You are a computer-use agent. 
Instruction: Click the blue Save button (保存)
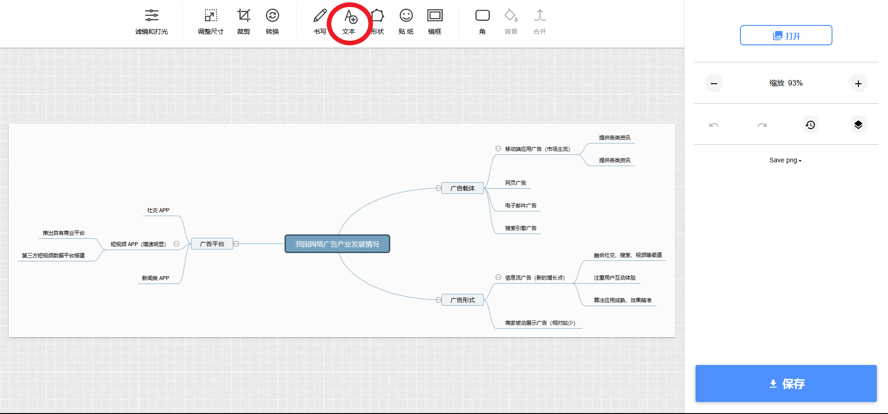786,383
